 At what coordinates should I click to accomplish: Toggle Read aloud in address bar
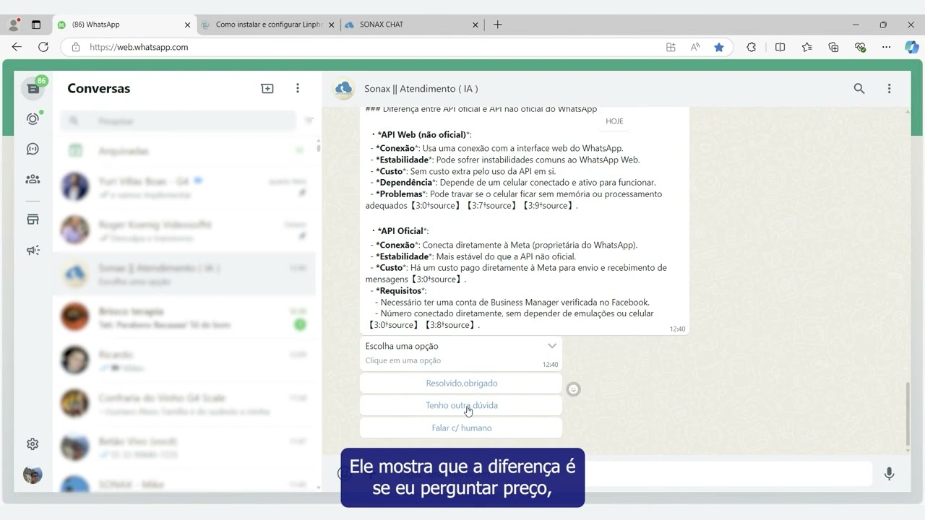694,47
